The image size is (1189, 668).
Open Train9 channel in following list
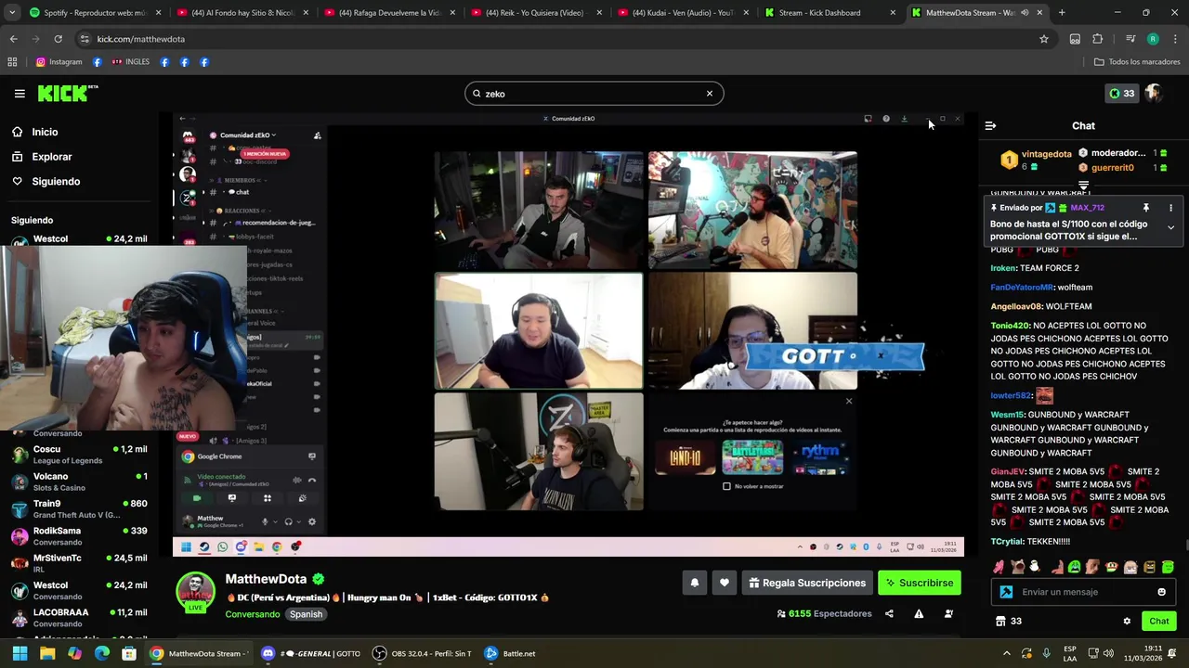[79, 508]
